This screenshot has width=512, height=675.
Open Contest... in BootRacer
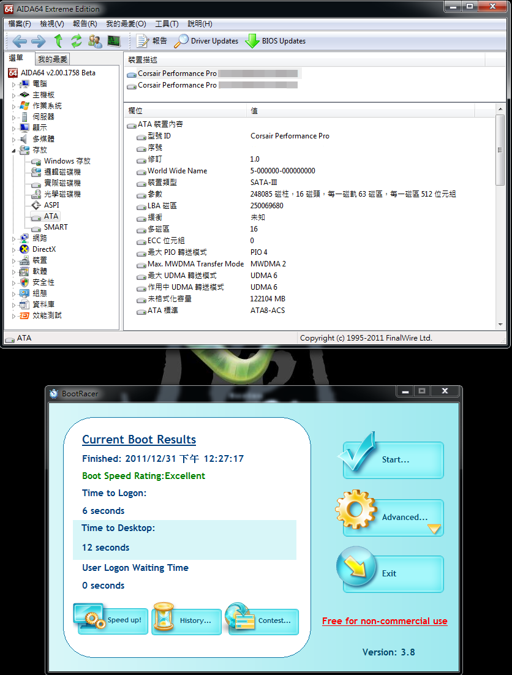point(263,620)
